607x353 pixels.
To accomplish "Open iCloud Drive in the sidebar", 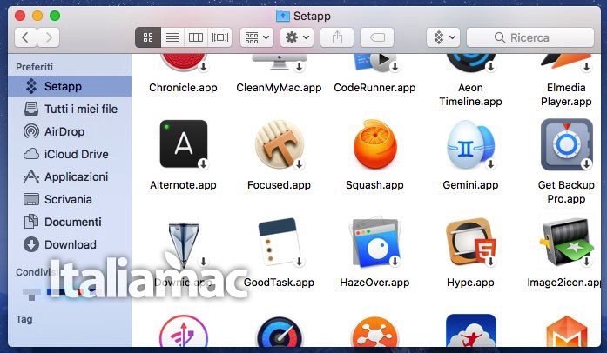I will pos(70,154).
